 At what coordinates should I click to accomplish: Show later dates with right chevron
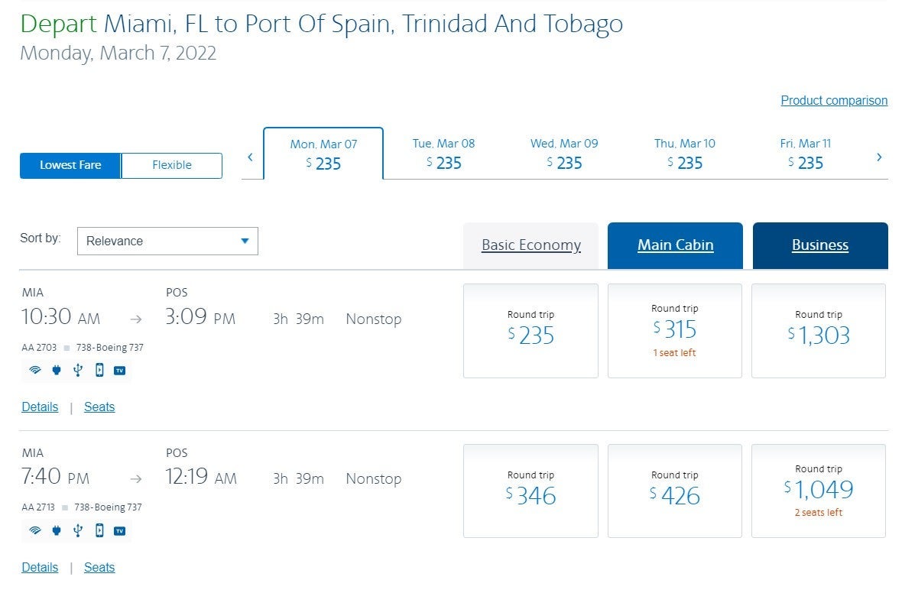pos(879,157)
